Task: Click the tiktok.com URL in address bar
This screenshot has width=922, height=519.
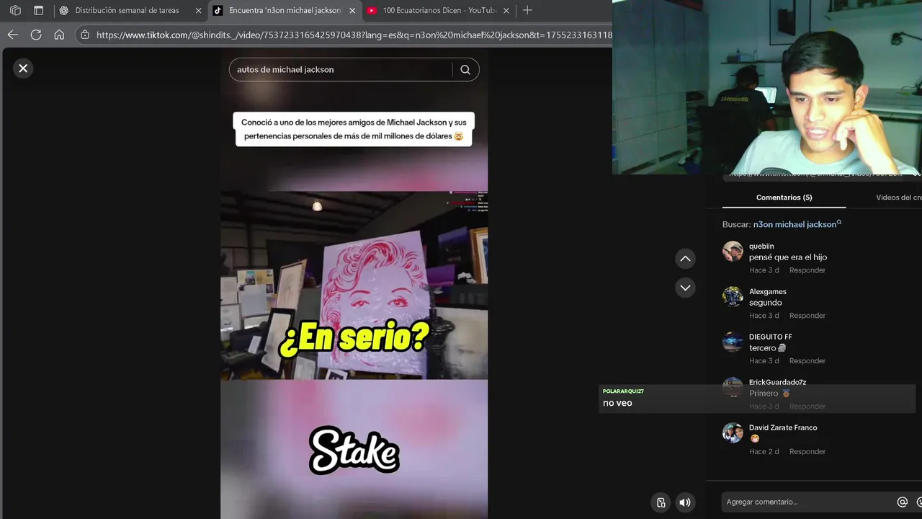Action: click(354, 35)
